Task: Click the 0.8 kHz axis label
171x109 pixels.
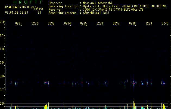Action: click(x=2, y=76)
